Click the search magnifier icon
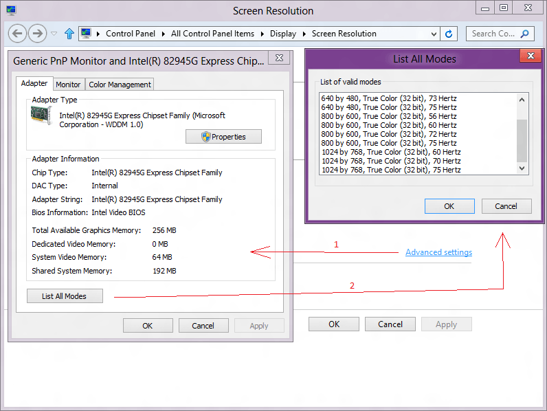The height and width of the screenshot is (411, 547). tap(525, 34)
